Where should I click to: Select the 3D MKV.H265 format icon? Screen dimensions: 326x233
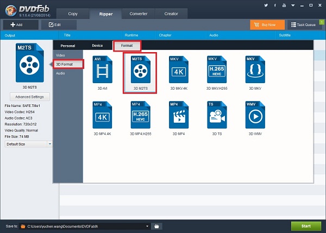(216, 68)
